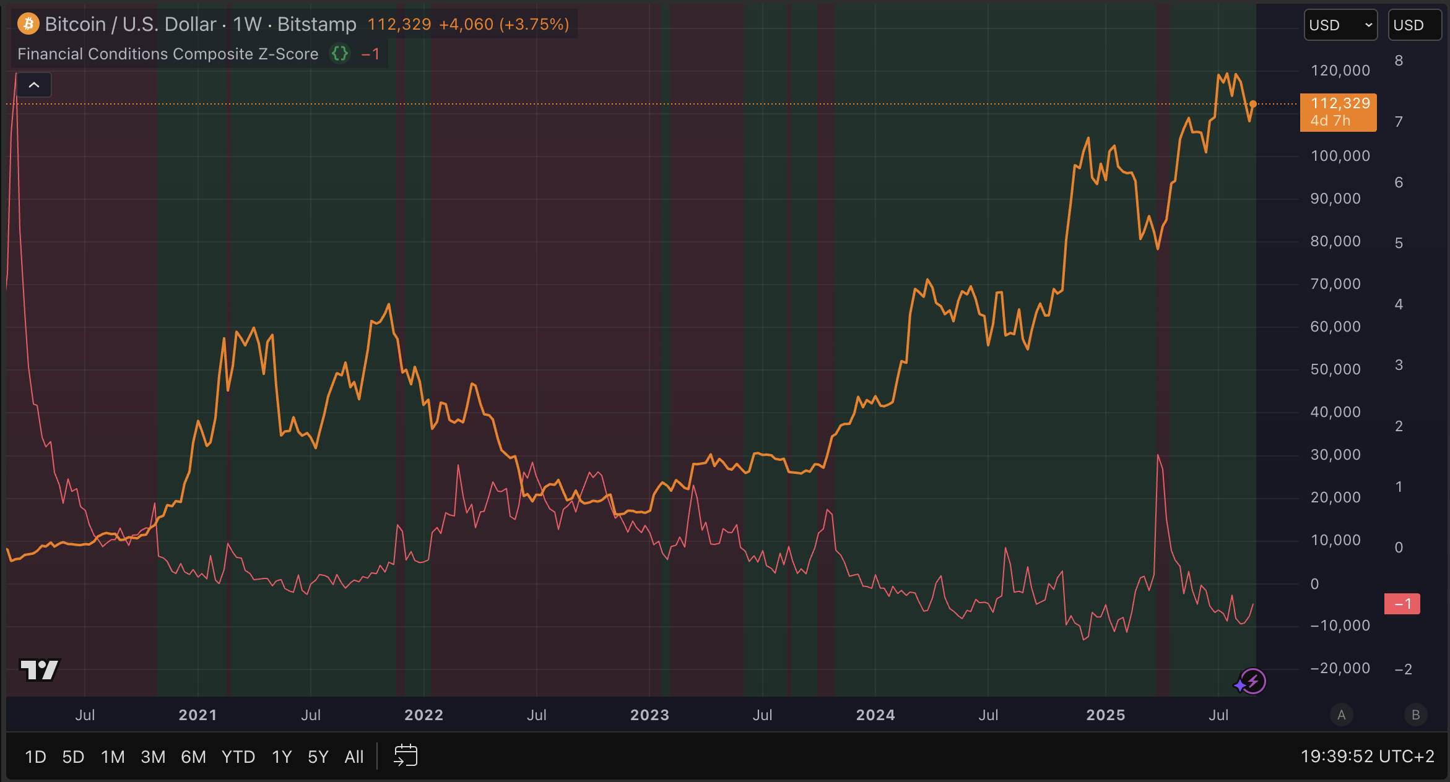Select the 5D time range
Screen dimensions: 1450x782
(x=73, y=757)
